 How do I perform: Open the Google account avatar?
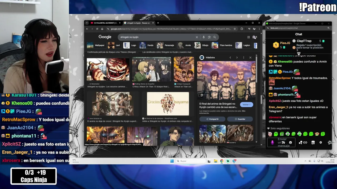pyautogui.click(x=255, y=37)
